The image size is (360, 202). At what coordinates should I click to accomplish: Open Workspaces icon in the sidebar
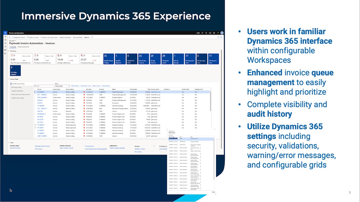[x=5, y=50]
